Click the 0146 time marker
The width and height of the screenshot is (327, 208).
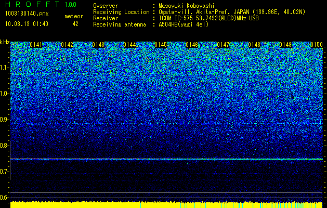tap(192, 45)
